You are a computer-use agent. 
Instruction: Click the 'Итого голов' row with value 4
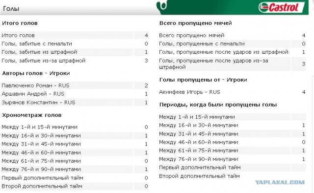75,35
